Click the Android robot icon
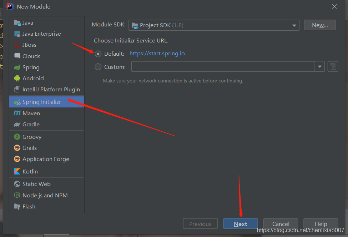348x237 pixels. (17, 78)
